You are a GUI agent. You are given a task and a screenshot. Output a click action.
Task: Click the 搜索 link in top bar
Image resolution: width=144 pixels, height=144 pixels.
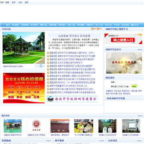tap(26, 2)
